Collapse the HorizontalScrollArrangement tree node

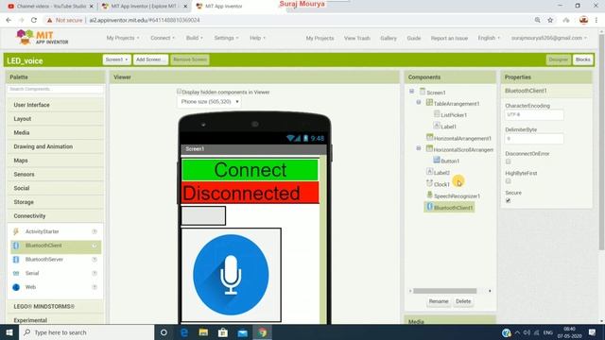pyautogui.click(x=419, y=148)
